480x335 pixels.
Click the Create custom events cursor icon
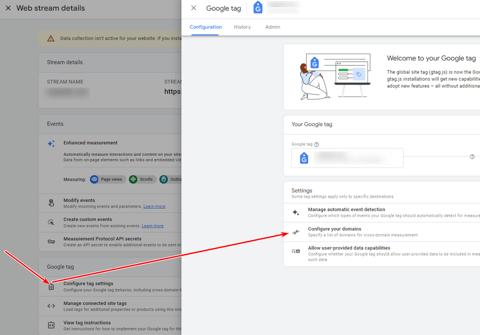tap(51, 222)
